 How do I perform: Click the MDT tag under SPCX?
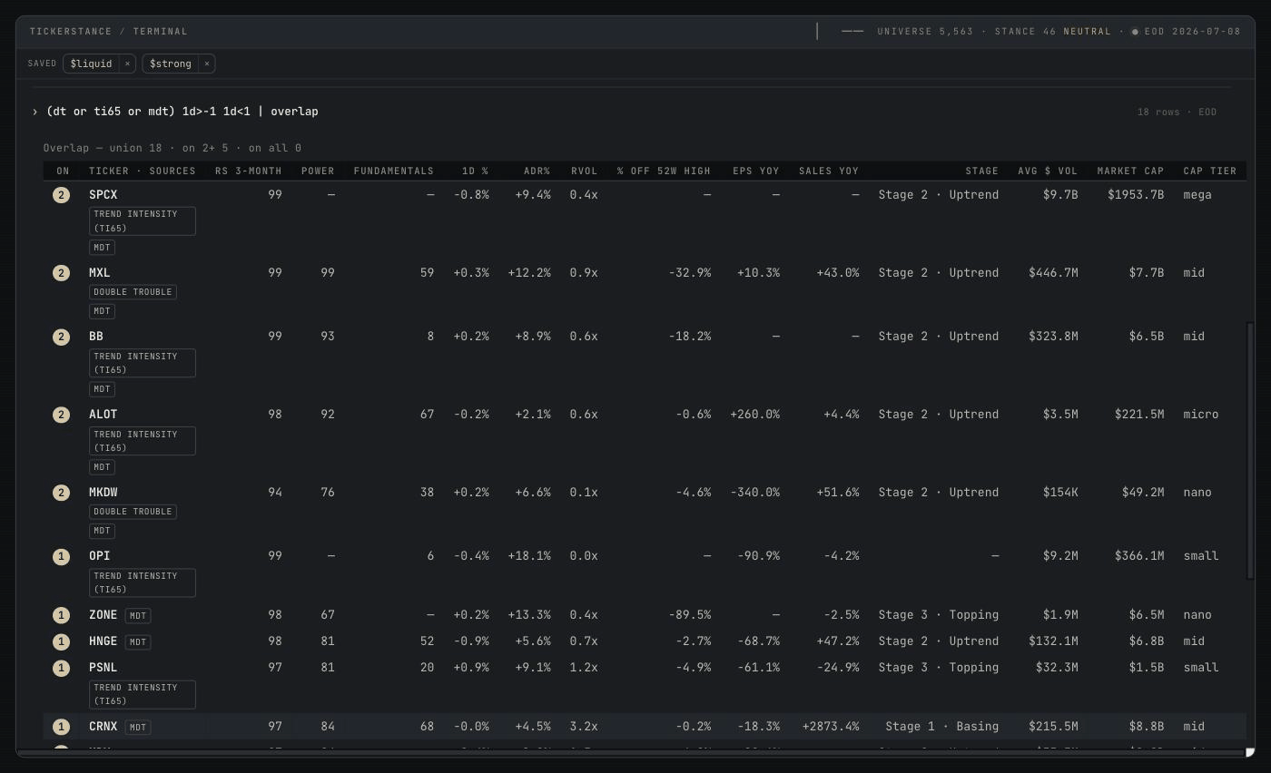tap(102, 248)
